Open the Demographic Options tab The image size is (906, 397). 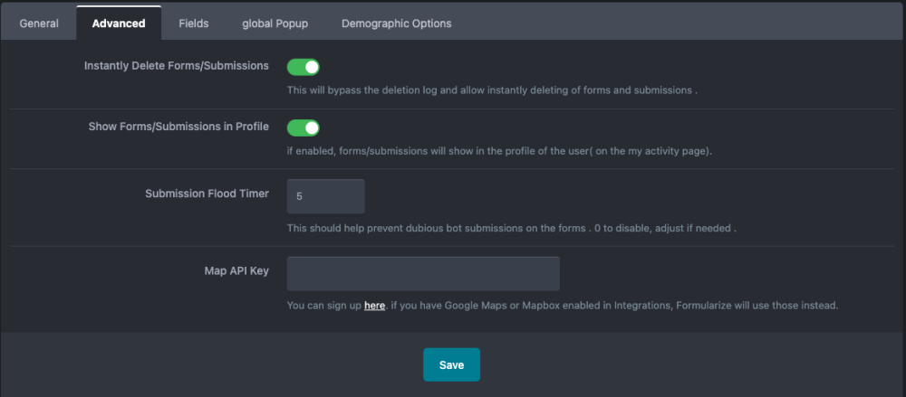[396, 24]
